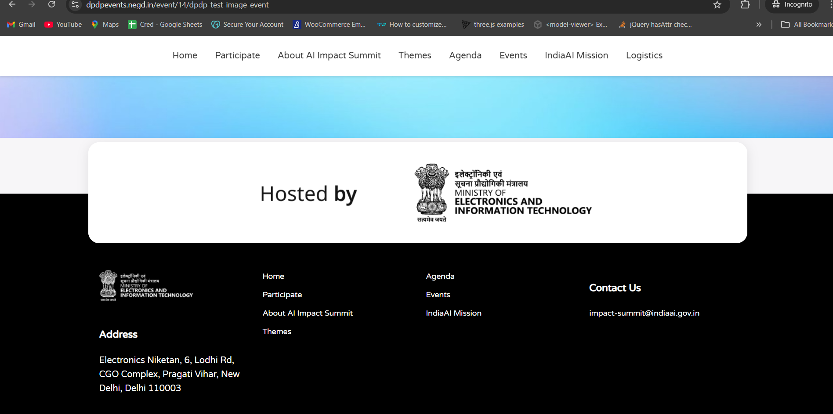Click the footer Ministry of Electronics logo
The image size is (833, 414).
click(x=146, y=286)
